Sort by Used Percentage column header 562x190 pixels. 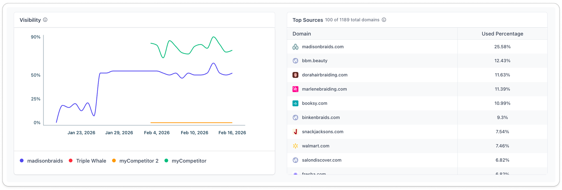(x=502, y=34)
